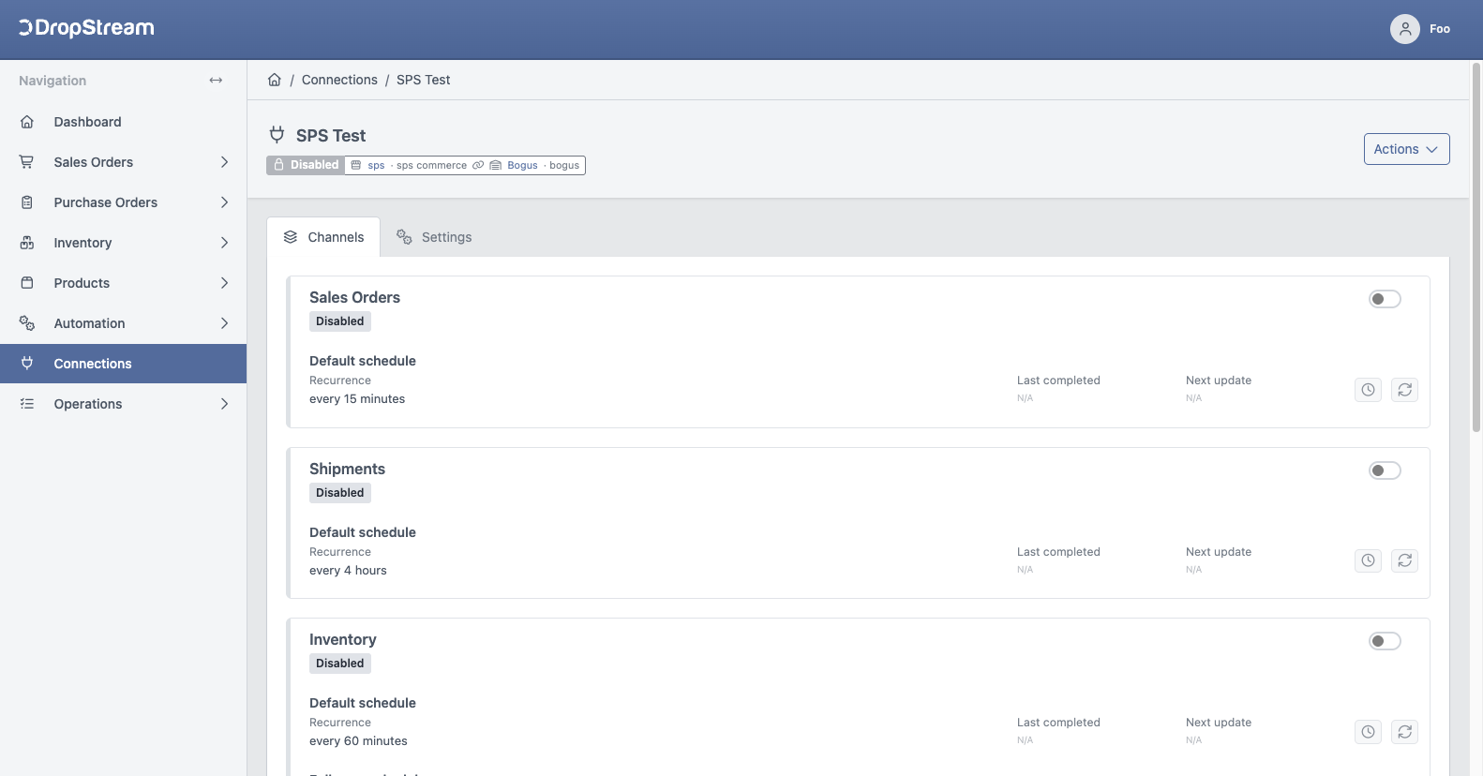1483x776 pixels.
Task: Click the Products package icon
Action: coord(27,283)
